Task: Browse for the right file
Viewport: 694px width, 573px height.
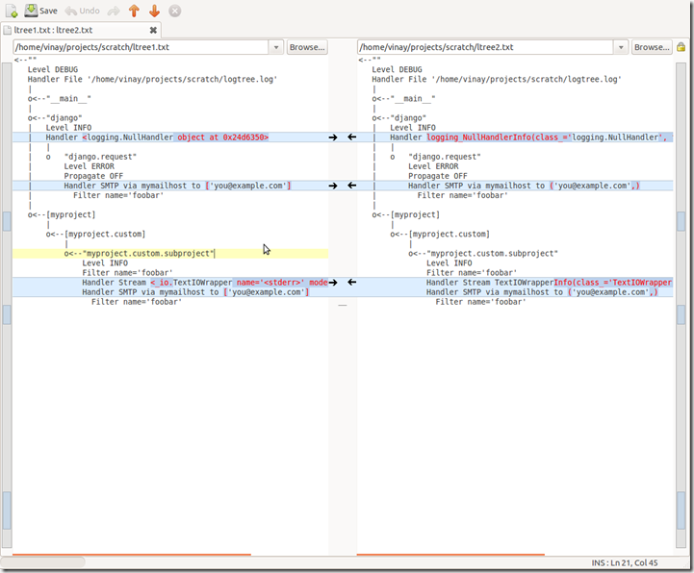Action: pyautogui.click(x=652, y=47)
